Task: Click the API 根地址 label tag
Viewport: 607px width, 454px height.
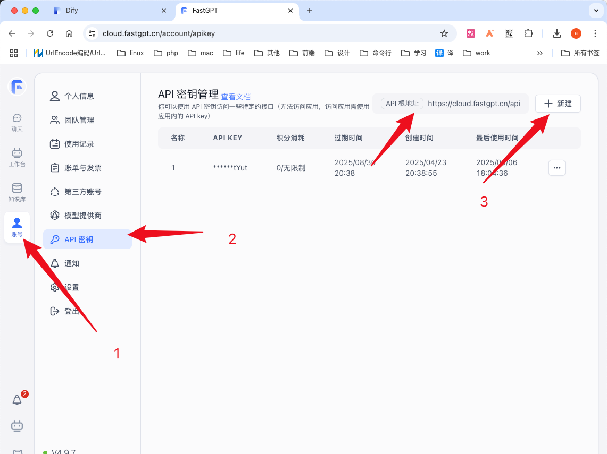Action: pos(402,104)
